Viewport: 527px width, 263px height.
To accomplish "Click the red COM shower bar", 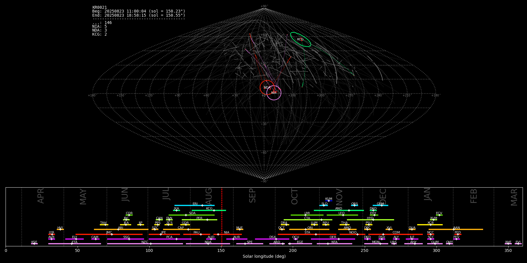I will pyautogui.click(x=396, y=234).
